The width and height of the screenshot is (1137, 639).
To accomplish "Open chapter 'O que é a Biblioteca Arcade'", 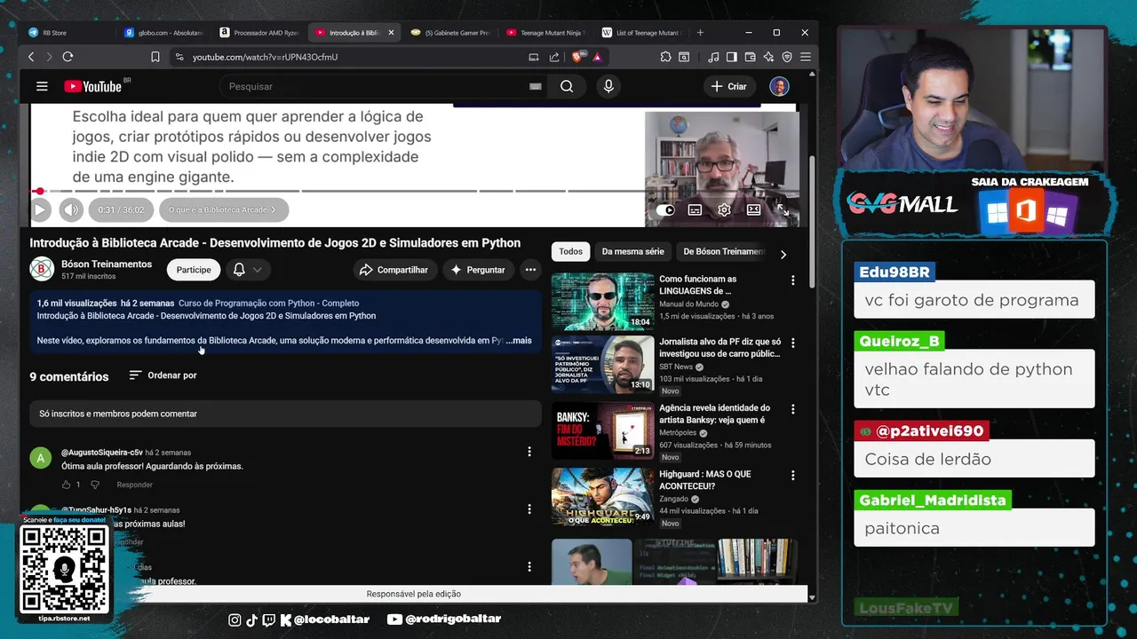I will pyautogui.click(x=223, y=210).
